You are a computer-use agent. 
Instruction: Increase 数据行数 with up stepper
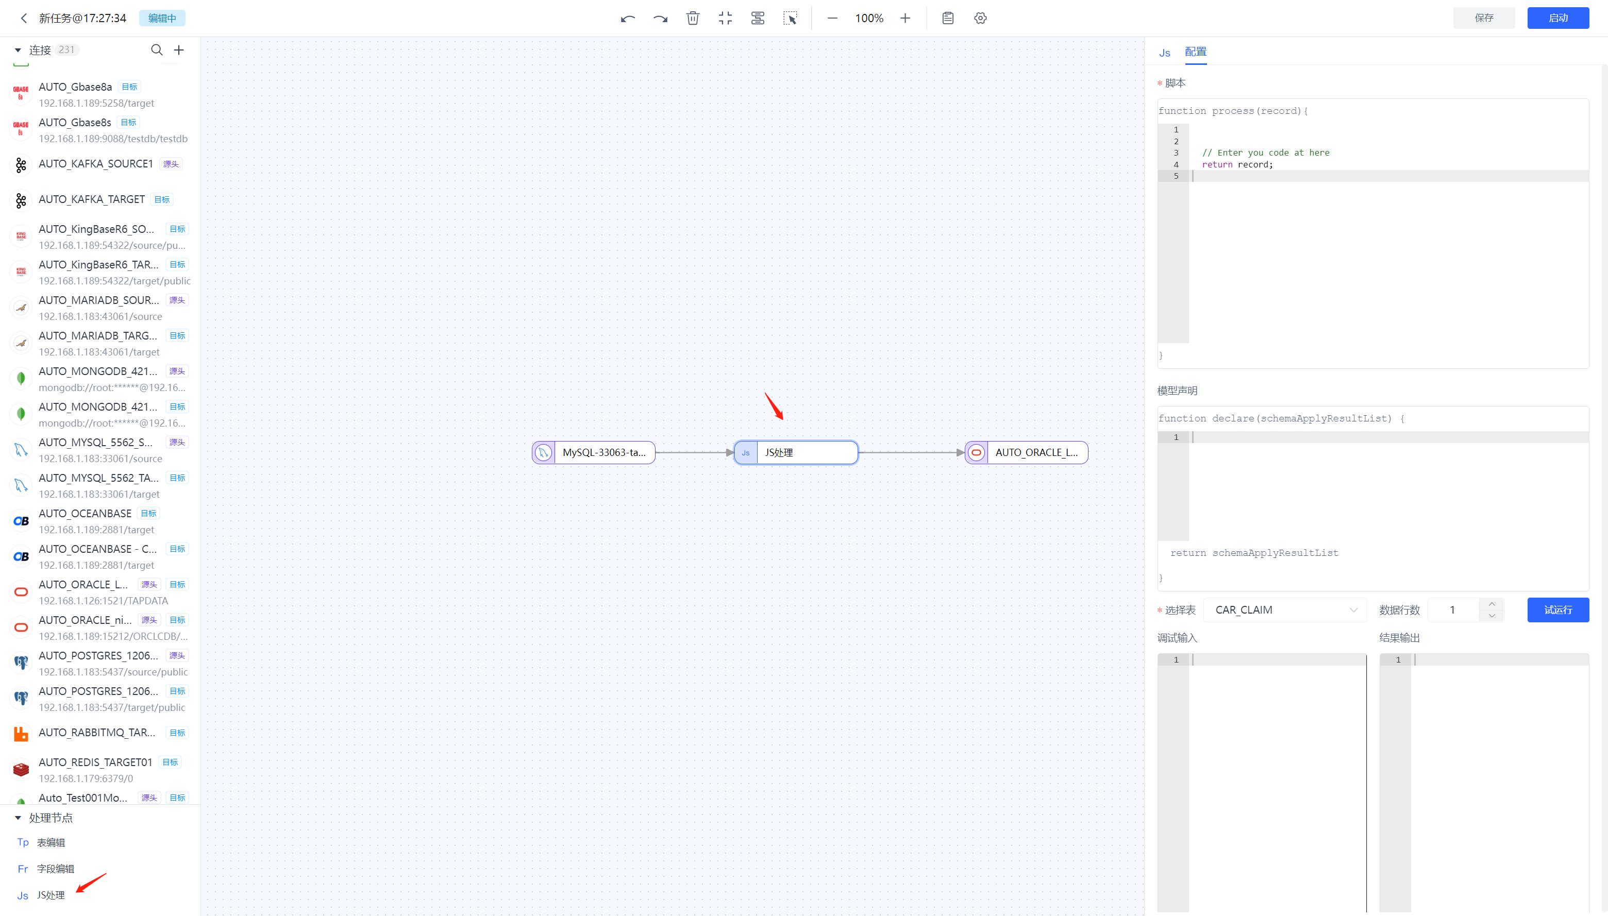pos(1492,604)
